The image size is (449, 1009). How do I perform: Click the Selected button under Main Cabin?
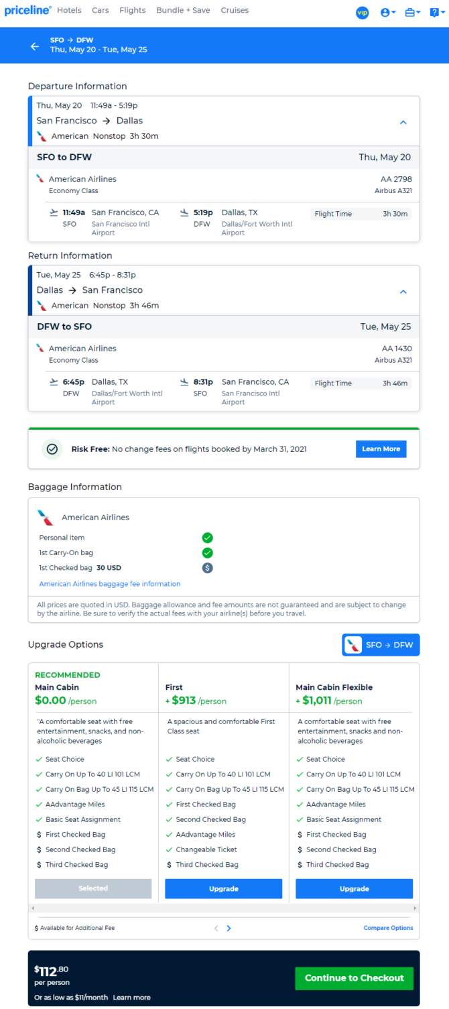pyautogui.click(x=93, y=888)
